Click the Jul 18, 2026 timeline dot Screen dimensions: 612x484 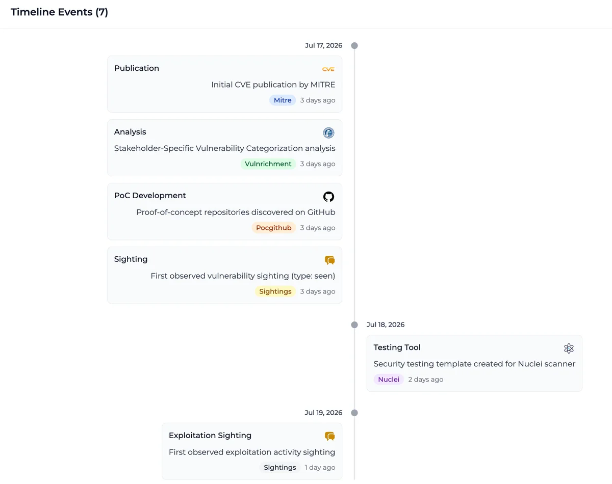coord(354,325)
